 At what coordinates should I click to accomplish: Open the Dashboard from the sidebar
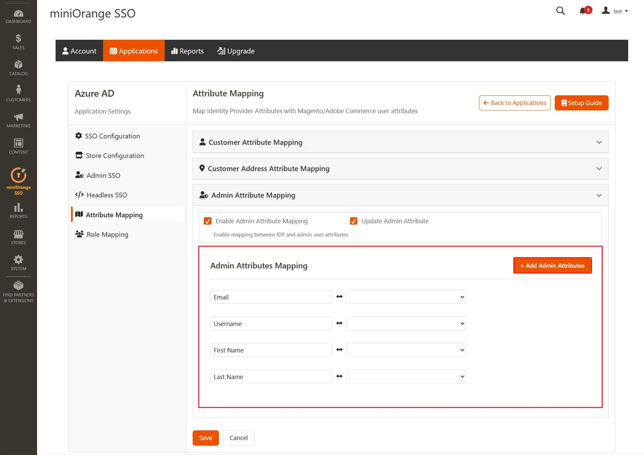(x=19, y=15)
